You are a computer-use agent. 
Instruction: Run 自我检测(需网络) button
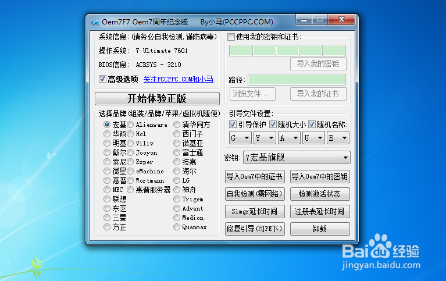pos(255,194)
